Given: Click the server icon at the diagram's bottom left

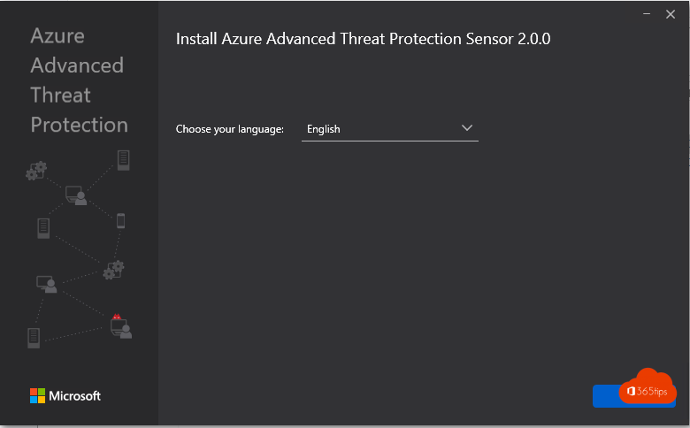Looking at the screenshot, I should click(34, 338).
